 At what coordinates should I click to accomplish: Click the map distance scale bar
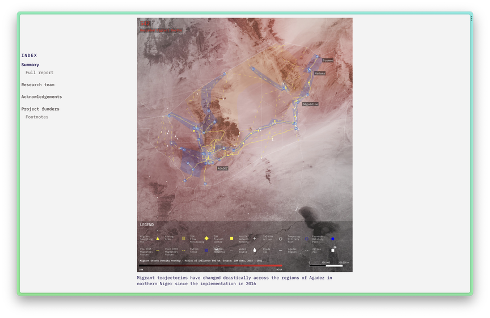coord(326,266)
